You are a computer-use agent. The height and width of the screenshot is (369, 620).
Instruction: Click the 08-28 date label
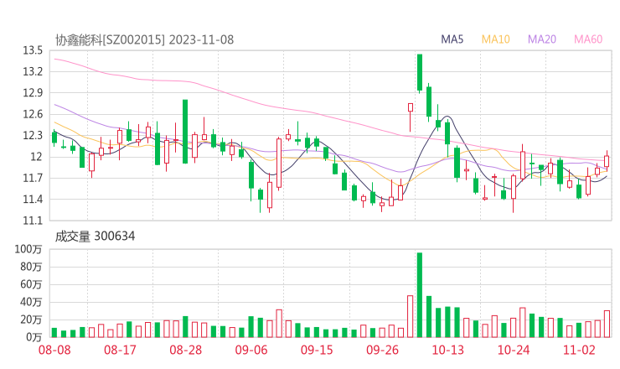[186, 350]
